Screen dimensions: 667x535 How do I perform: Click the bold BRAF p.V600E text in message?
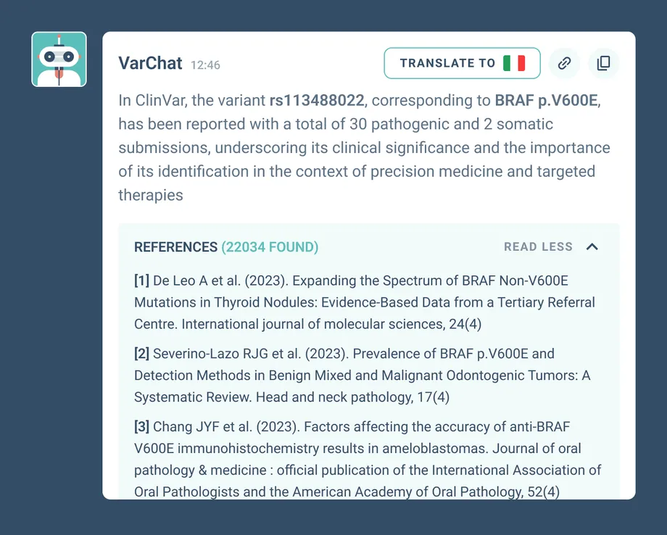click(x=547, y=101)
